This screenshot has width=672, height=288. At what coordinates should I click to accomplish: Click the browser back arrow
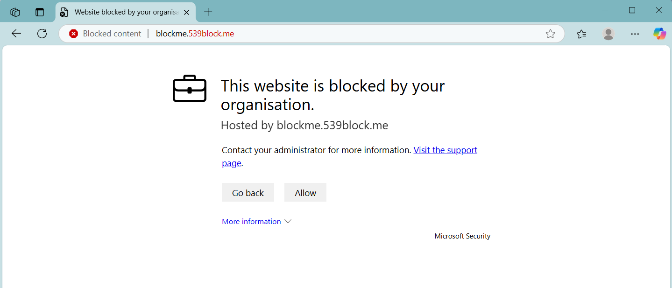(x=16, y=34)
